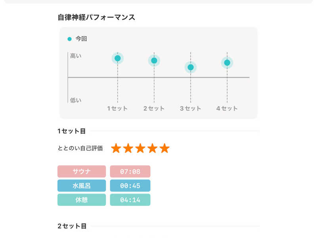Select the sauna time 07:08

point(130,171)
